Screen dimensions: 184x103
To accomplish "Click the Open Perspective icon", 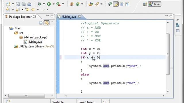I will point(145,4).
